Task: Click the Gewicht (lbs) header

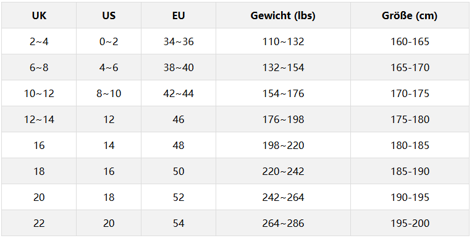Action: (x=283, y=15)
